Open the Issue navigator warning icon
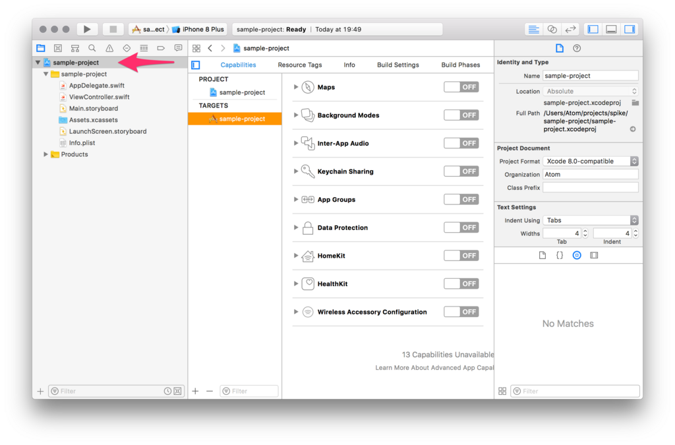The width and height of the screenshot is (675, 445). click(109, 48)
